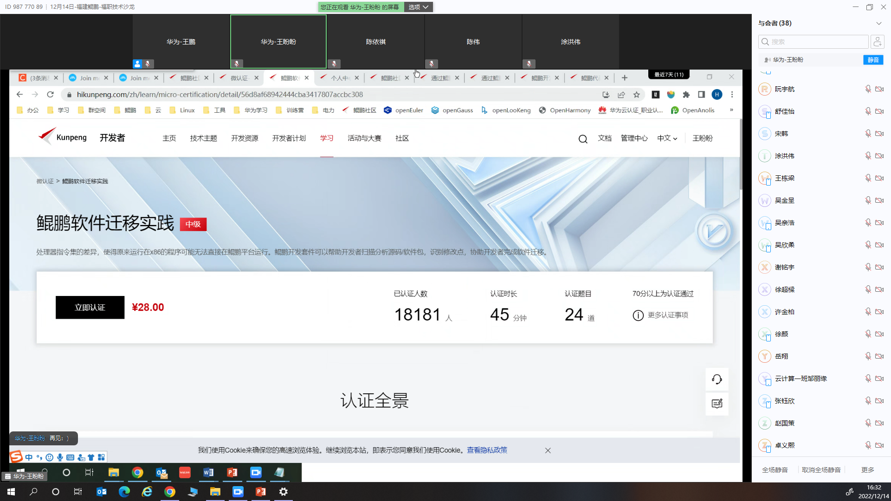Open openEuler bookmark
Viewport: 891px width, 501px height.
pos(404,110)
